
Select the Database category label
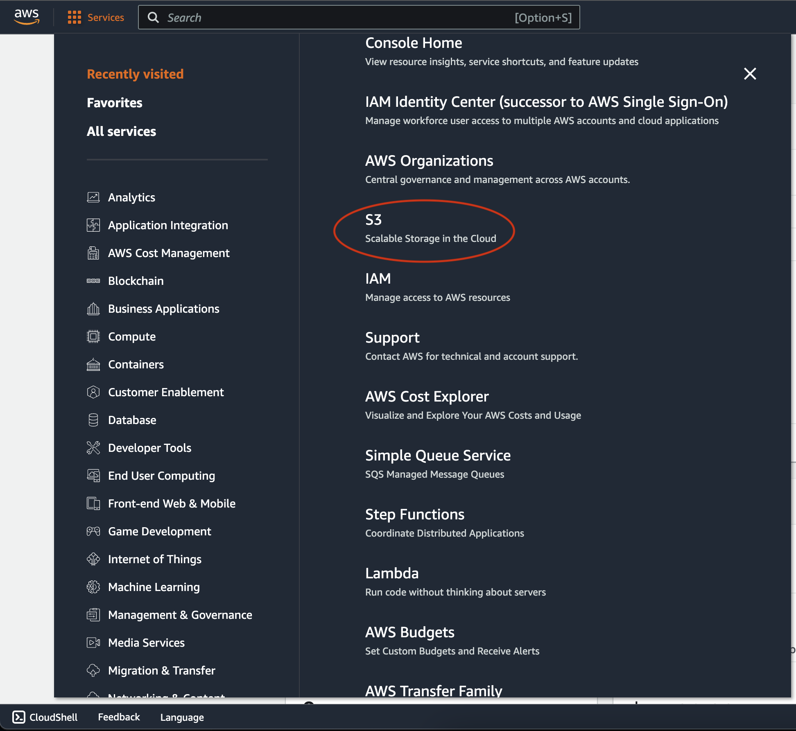point(132,420)
